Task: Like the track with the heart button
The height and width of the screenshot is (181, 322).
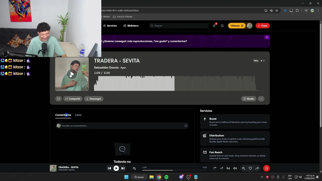Action: click(x=58, y=99)
